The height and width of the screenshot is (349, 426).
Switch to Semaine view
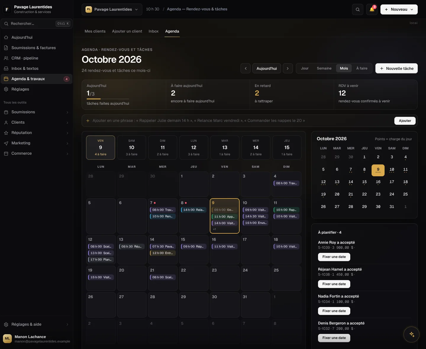coord(324,68)
